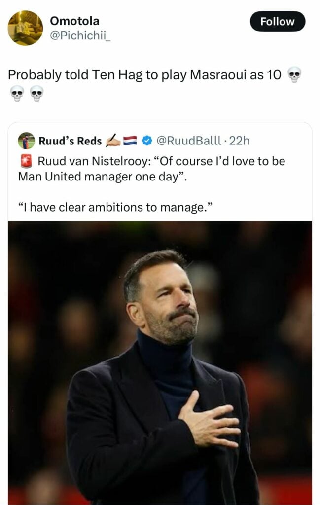Click the Ruud's Reds account name
Viewport: 320px width, 505px height.
pos(70,141)
